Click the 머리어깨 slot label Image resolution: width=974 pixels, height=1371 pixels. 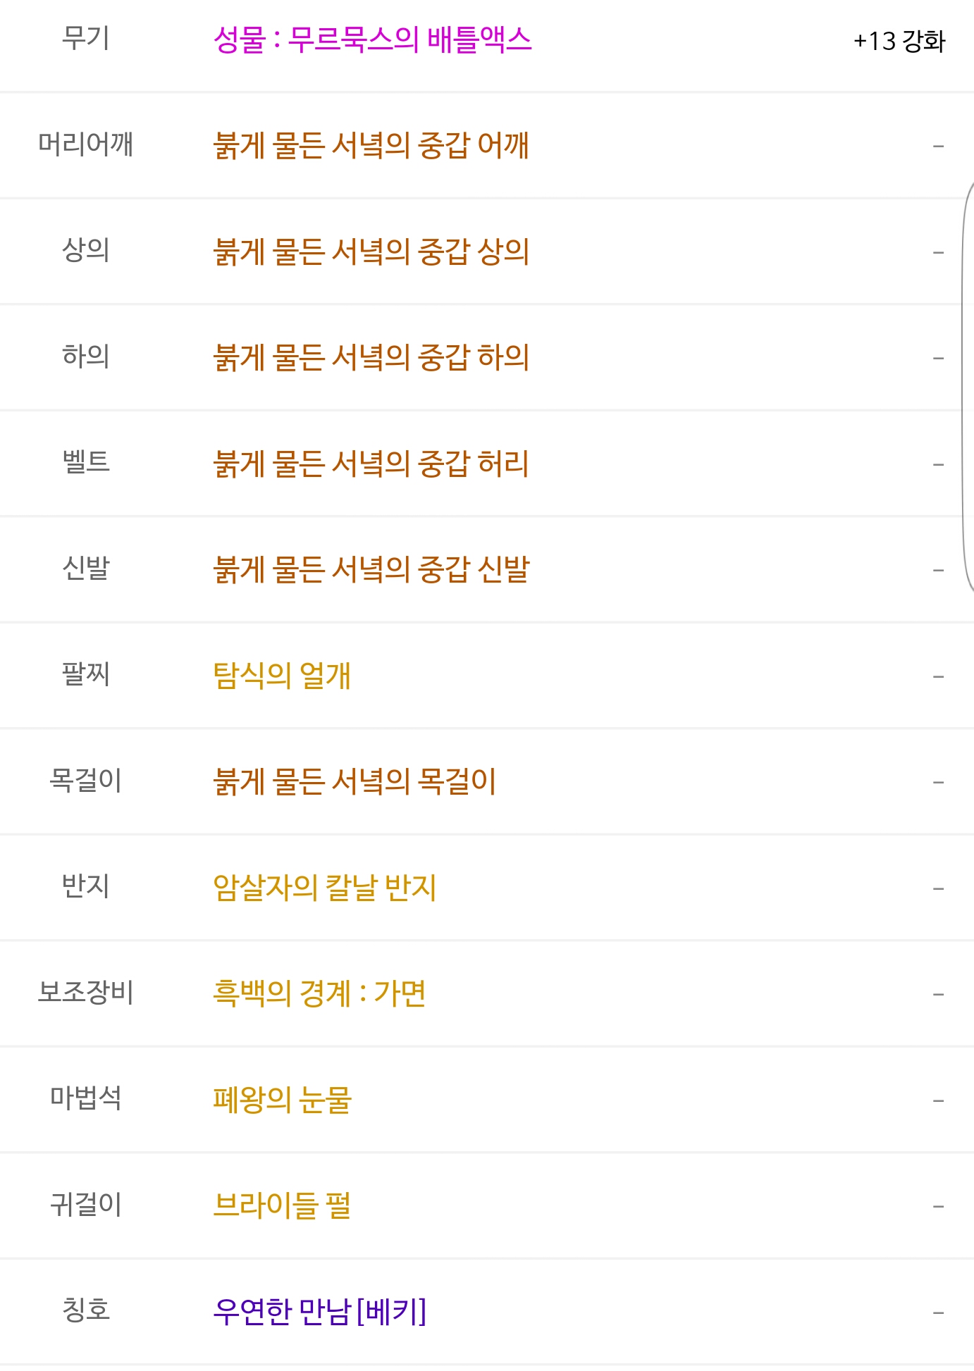coord(86,144)
